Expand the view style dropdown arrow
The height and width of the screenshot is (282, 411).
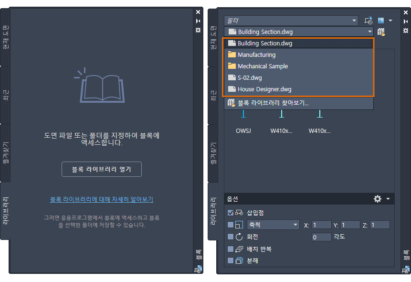point(390,21)
